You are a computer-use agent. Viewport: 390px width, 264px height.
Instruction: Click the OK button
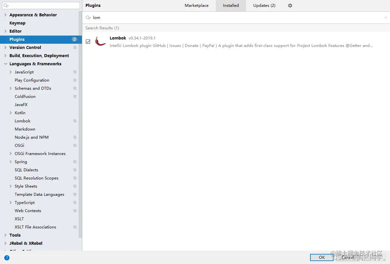pos(321,257)
